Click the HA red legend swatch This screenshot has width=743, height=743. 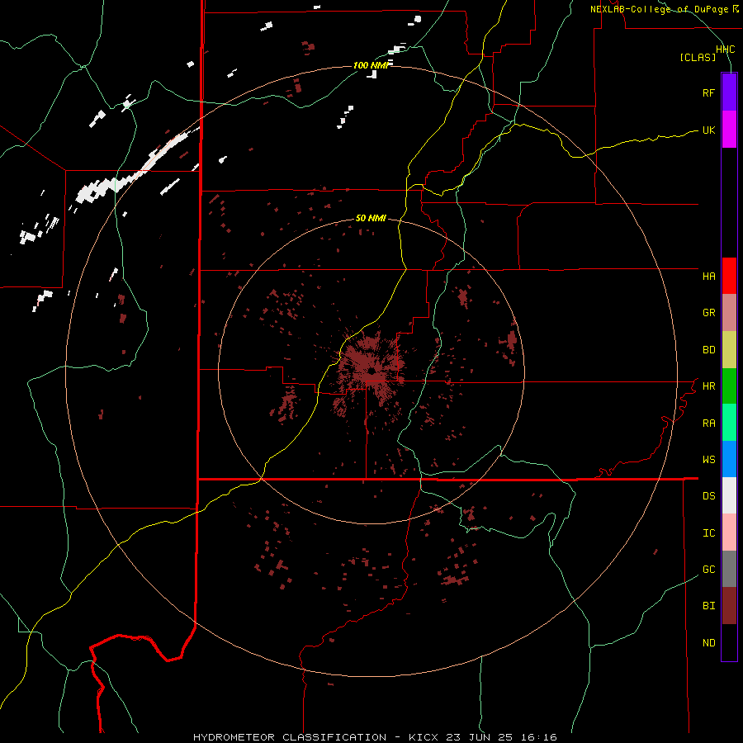pyautogui.click(x=729, y=276)
